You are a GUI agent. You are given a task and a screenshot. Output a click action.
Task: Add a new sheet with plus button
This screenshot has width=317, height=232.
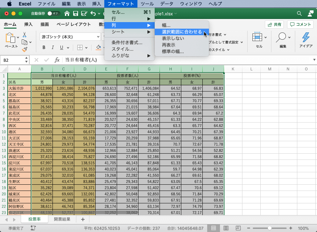[x=83, y=219]
